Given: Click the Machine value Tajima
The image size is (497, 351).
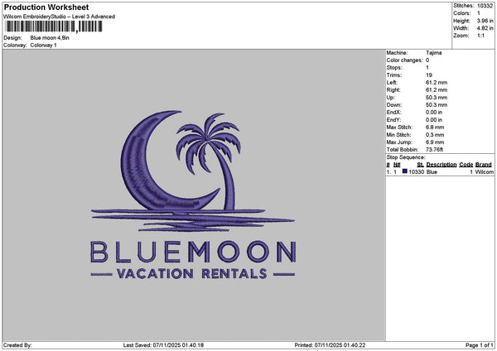Looking at the screenshot, I should coord(433,53).
